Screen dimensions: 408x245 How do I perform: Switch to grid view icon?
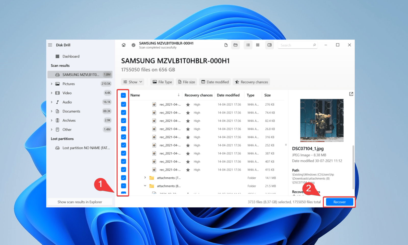click(x=258, y=45)
